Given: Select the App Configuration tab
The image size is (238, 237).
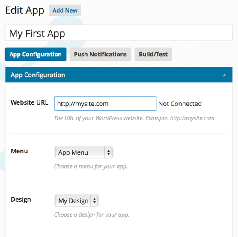Looking at the screenshot, I should (x=36, y=54).
